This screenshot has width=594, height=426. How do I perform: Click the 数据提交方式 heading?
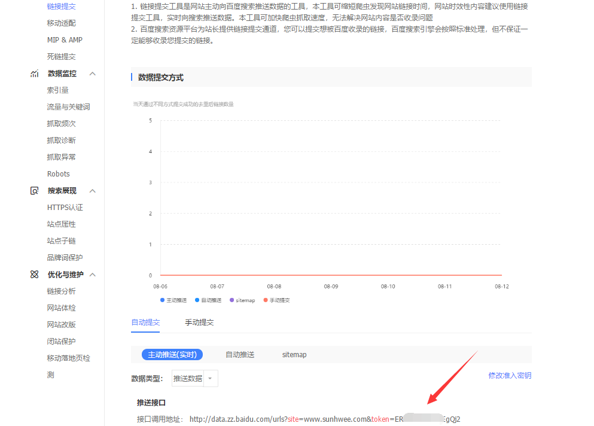pos(161,77)
